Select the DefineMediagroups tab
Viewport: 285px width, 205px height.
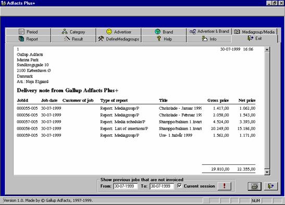point(119,39)
